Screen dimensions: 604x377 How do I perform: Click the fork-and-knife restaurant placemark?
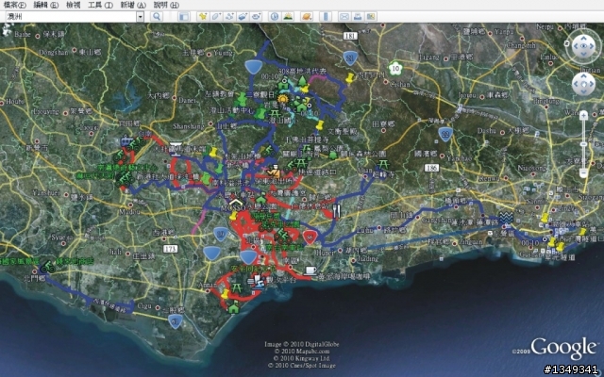point(337,211)
